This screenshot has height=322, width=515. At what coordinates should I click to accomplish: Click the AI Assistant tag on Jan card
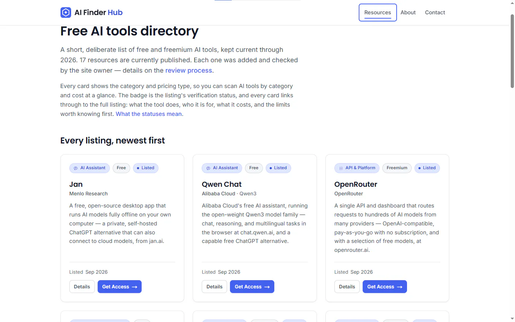89,168
